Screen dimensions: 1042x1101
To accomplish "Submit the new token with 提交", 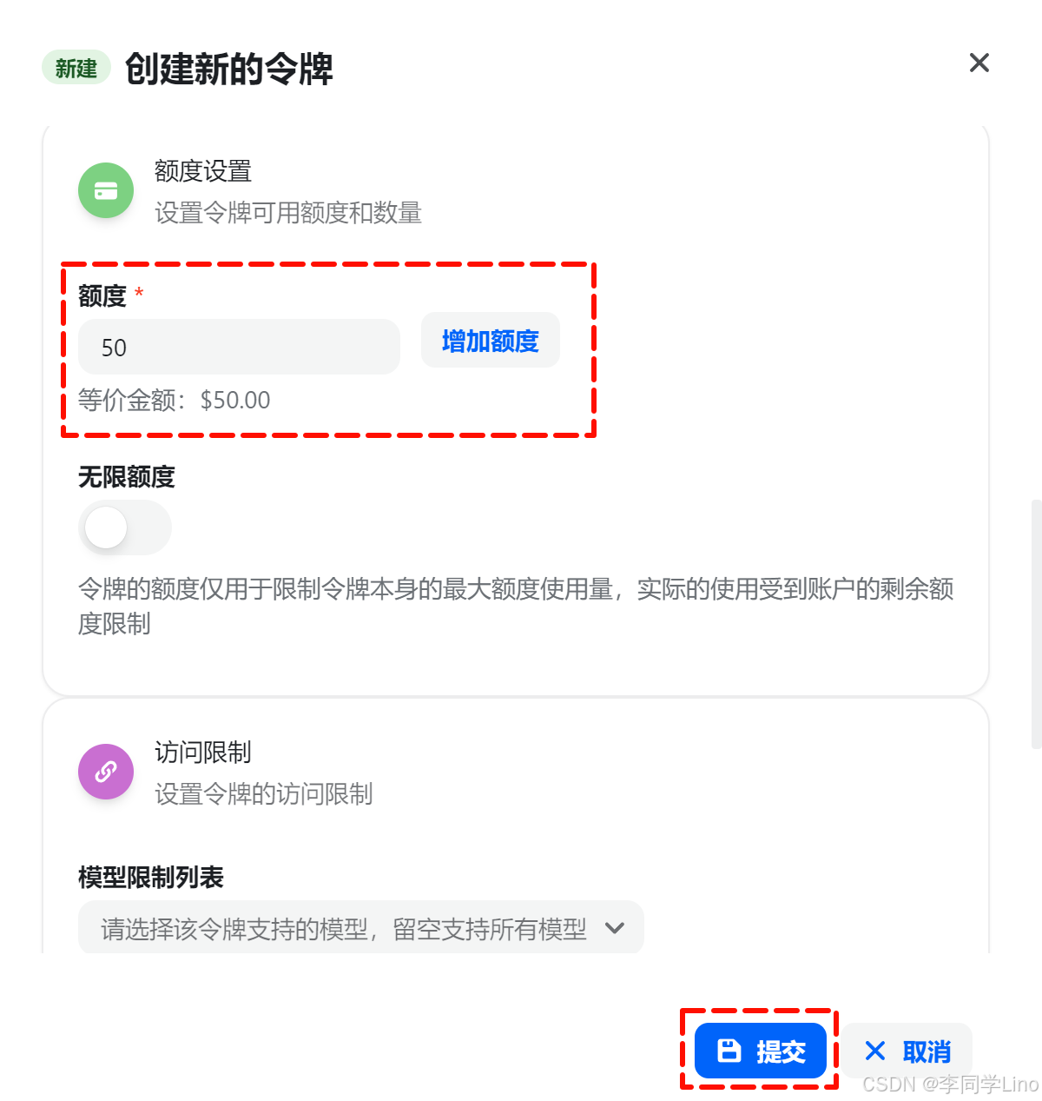I will click(761, 1051).
